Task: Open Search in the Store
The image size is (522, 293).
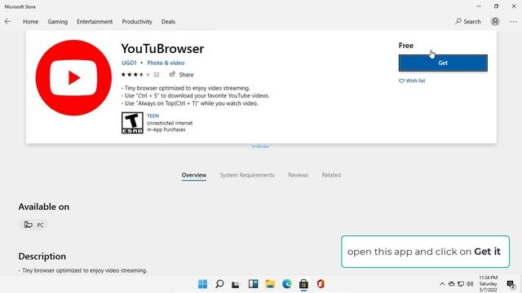Action: tap(467, 22)
